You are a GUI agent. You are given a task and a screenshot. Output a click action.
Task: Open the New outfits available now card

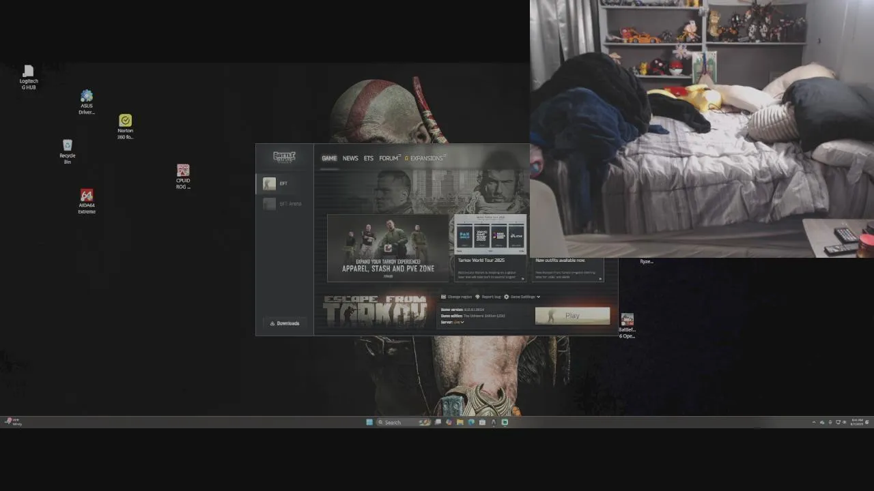[568, 269]
